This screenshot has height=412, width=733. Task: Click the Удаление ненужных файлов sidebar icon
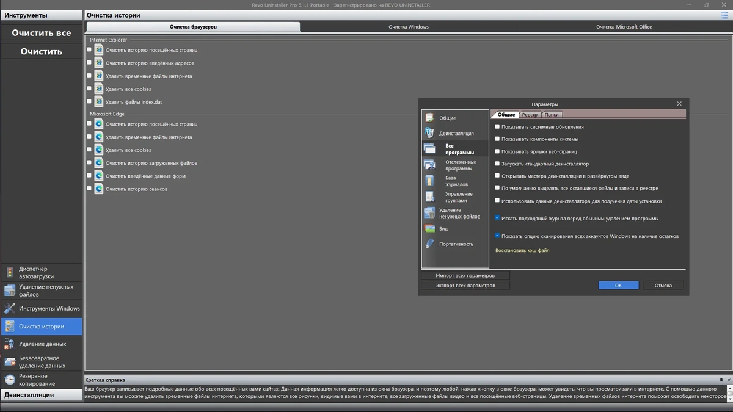click(x=9, y=291)
